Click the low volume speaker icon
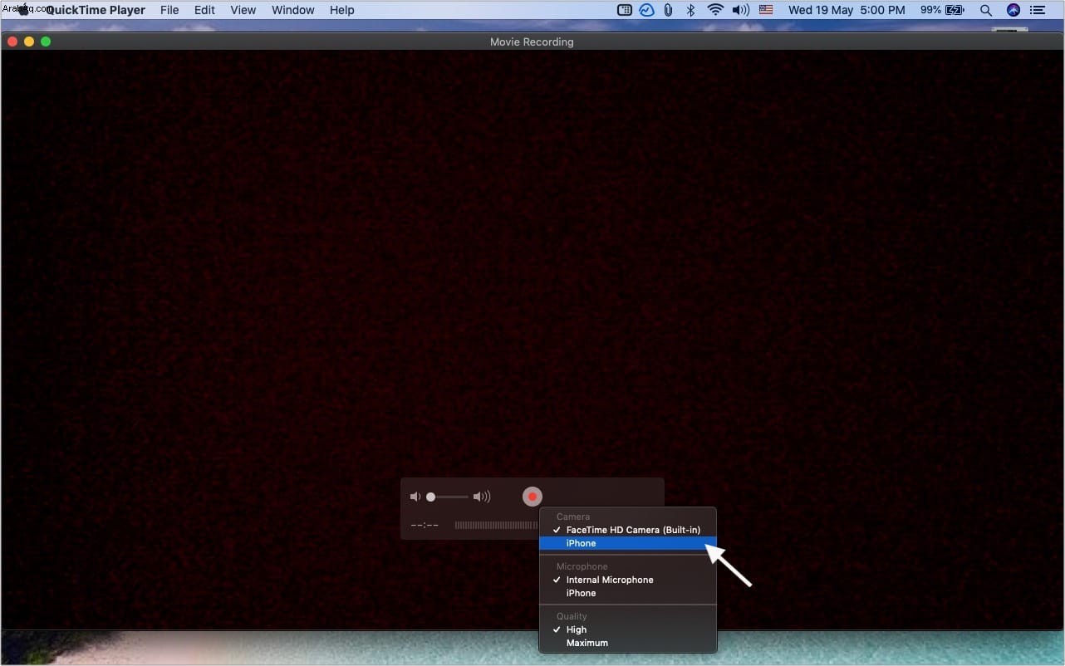 coord(415,497)
